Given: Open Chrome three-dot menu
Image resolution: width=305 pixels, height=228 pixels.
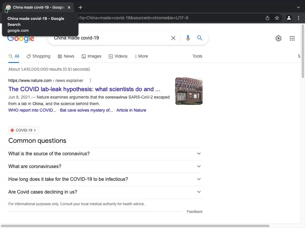Looking at the screenshot, I should pos(298,18).
